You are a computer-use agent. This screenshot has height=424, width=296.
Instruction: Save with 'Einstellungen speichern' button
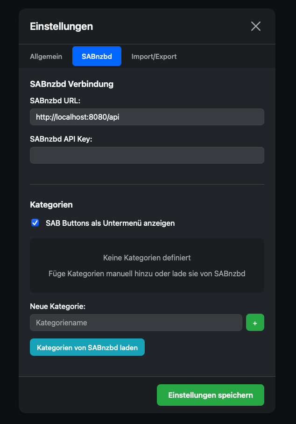[211, 395]
